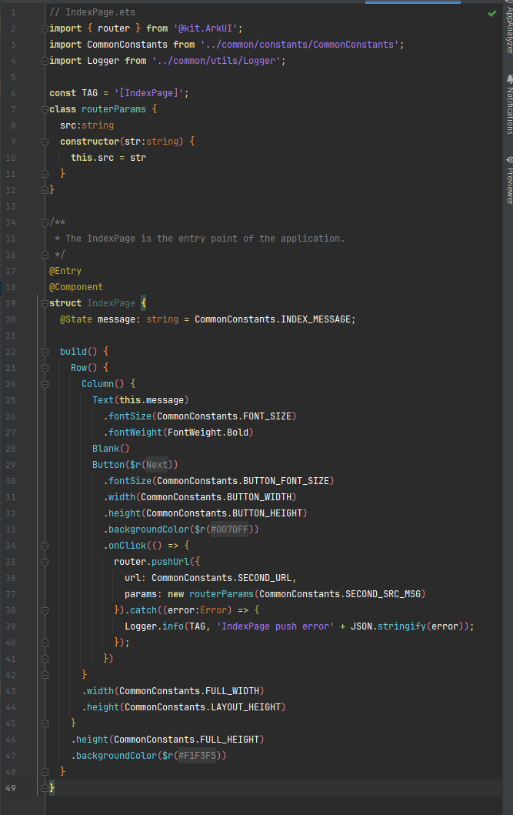
Task: Click the @Component decorator
Action: coord(76,287)
